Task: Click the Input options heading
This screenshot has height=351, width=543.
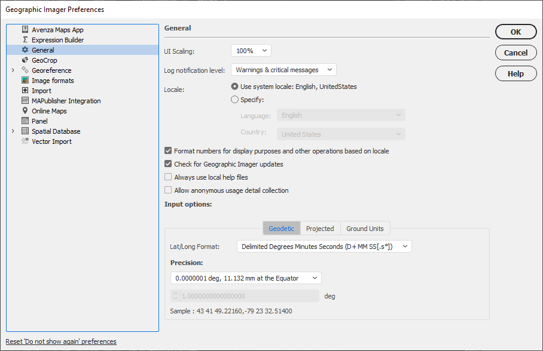Action: (188, 204)
